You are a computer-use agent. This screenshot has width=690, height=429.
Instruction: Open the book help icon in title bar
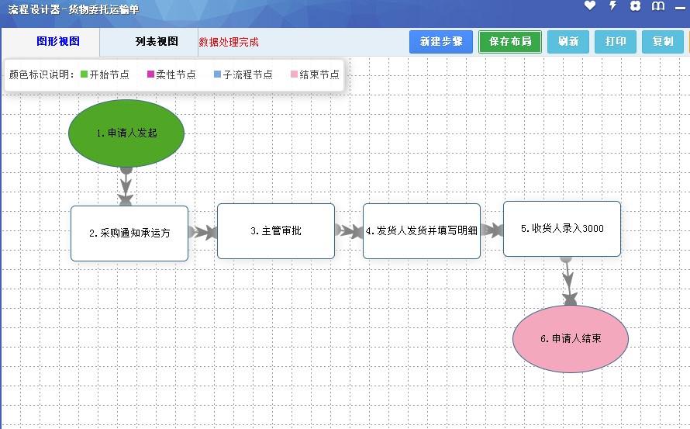658,5
